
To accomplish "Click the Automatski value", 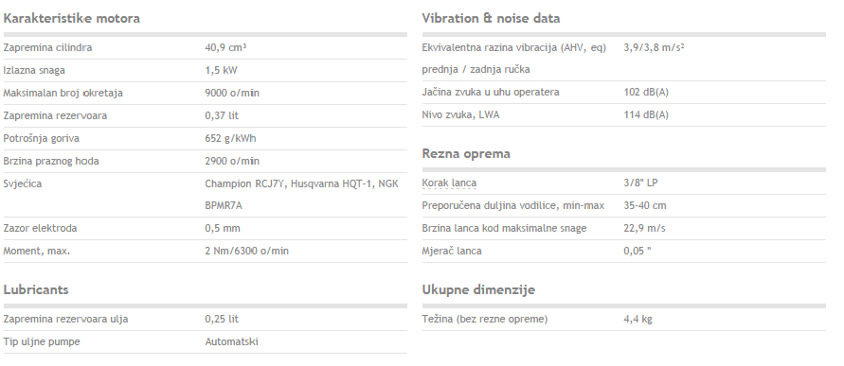I will coord(231,341).
